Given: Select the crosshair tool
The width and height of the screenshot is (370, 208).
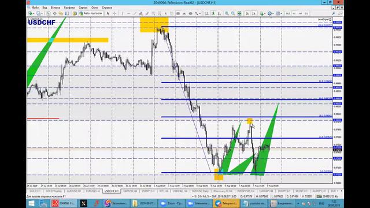Looking at the screenshot, I should click(114, 13).
